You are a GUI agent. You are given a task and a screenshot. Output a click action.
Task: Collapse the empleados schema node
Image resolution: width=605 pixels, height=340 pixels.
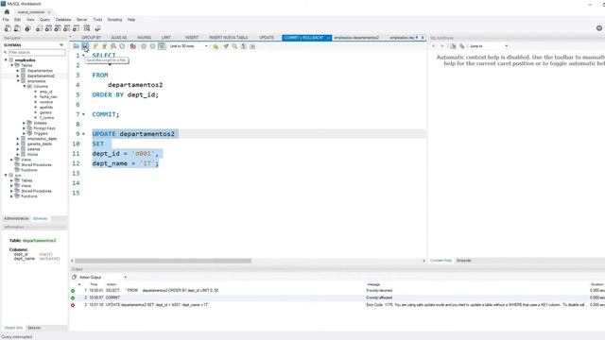pos(6,60)
